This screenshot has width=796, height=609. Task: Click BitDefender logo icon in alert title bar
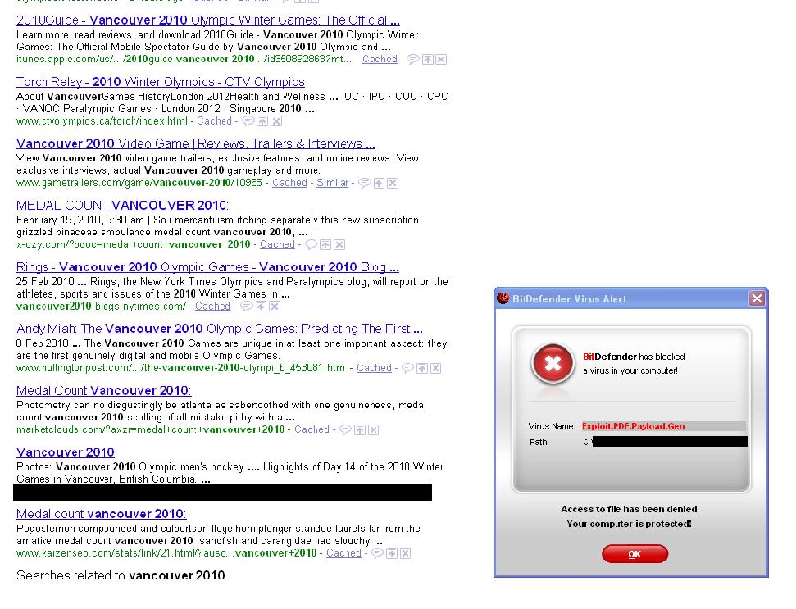(x=503, y=298)
